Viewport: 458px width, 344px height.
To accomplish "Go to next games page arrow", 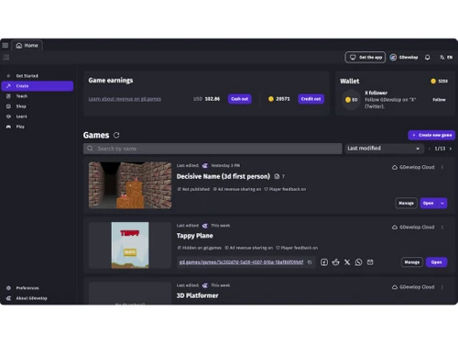I will pyautogui.click(x=451, y=149).
